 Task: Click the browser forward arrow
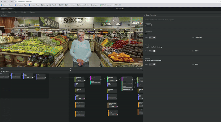pos(5,2)
